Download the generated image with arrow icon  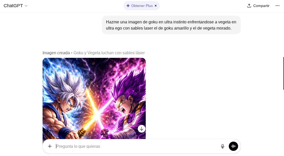coord(142,129)
